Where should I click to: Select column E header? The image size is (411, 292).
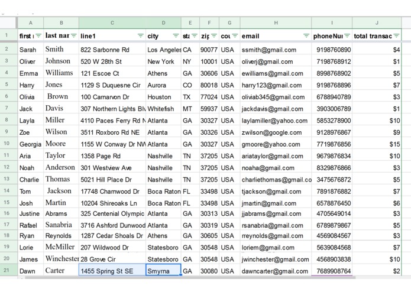(x=190, y=23)
